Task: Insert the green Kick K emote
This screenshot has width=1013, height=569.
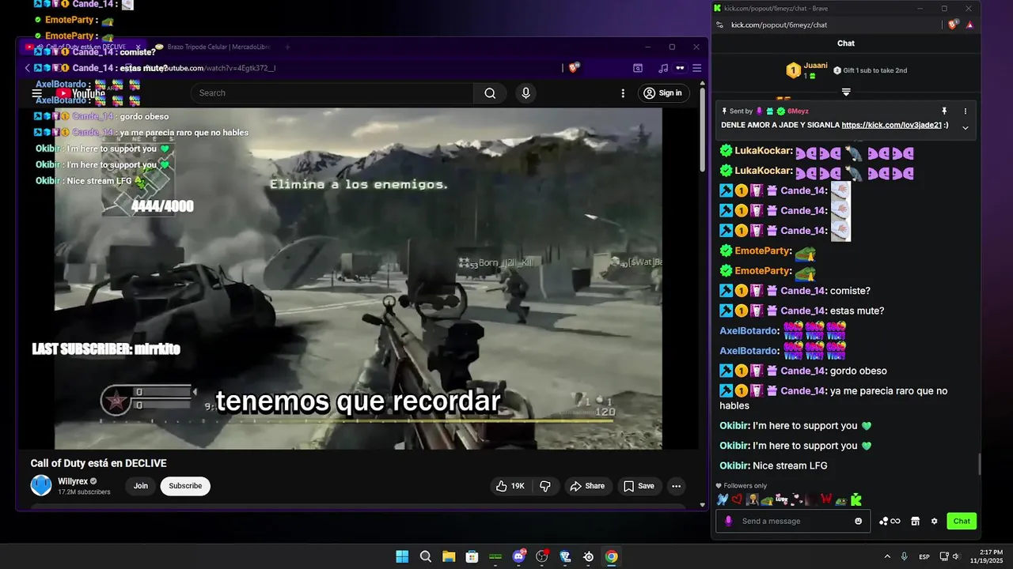Action: [x=856, y=499]
